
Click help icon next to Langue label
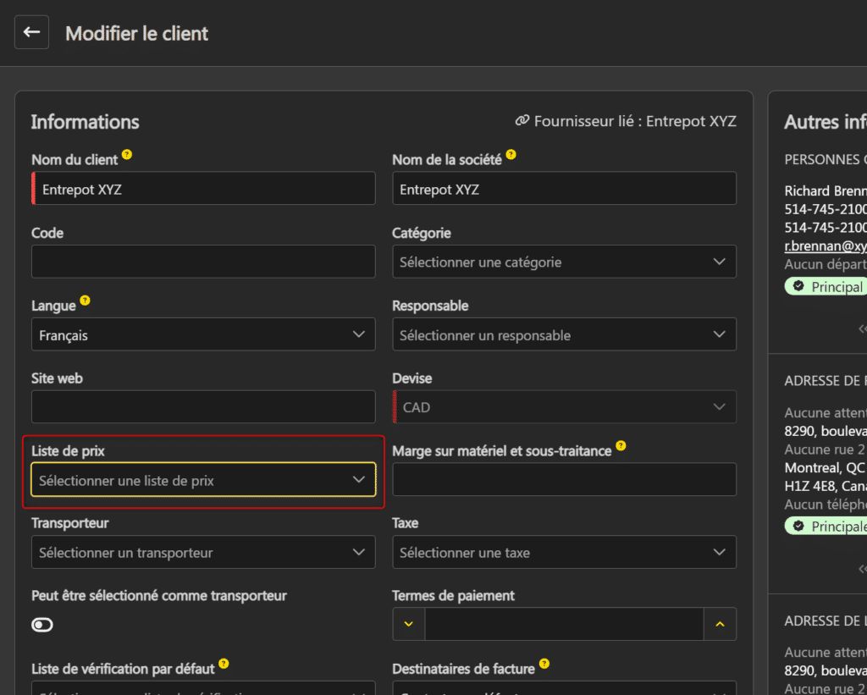click(x=85, y=301)
